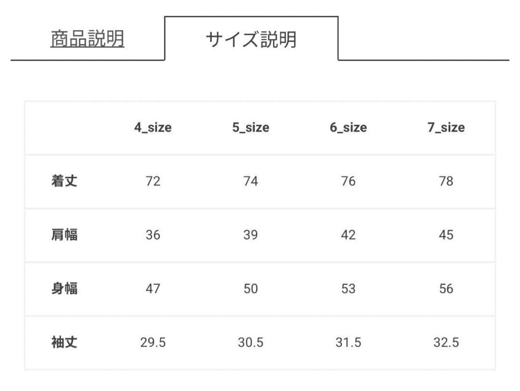Click the 肩幅 value 42 for 6_size
Image resolution: width=520 pixels, height=391 pixels.
tap(348, 235)
